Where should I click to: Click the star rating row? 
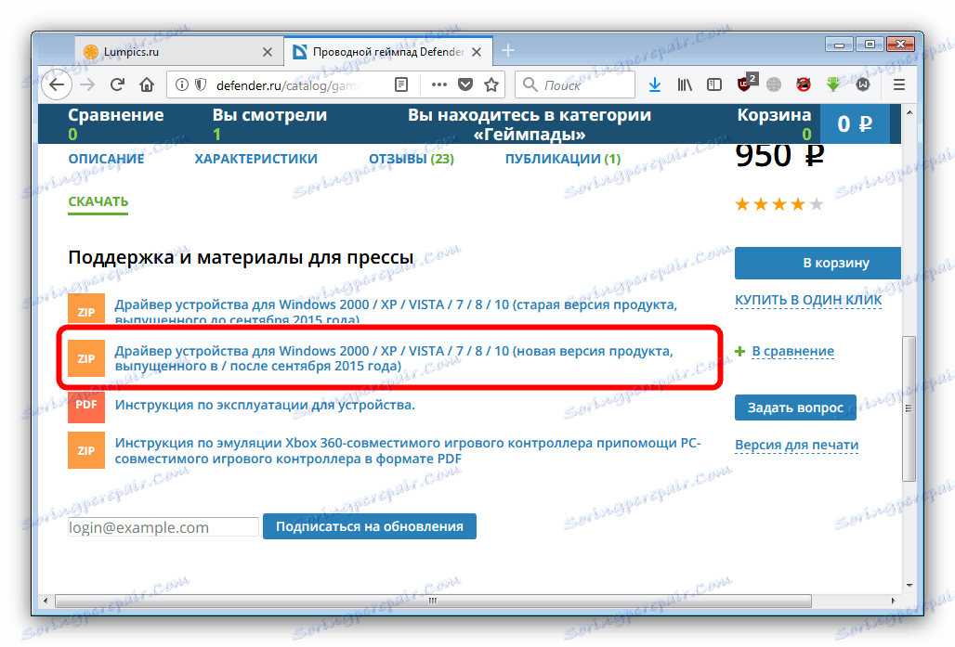click(779, 204)
